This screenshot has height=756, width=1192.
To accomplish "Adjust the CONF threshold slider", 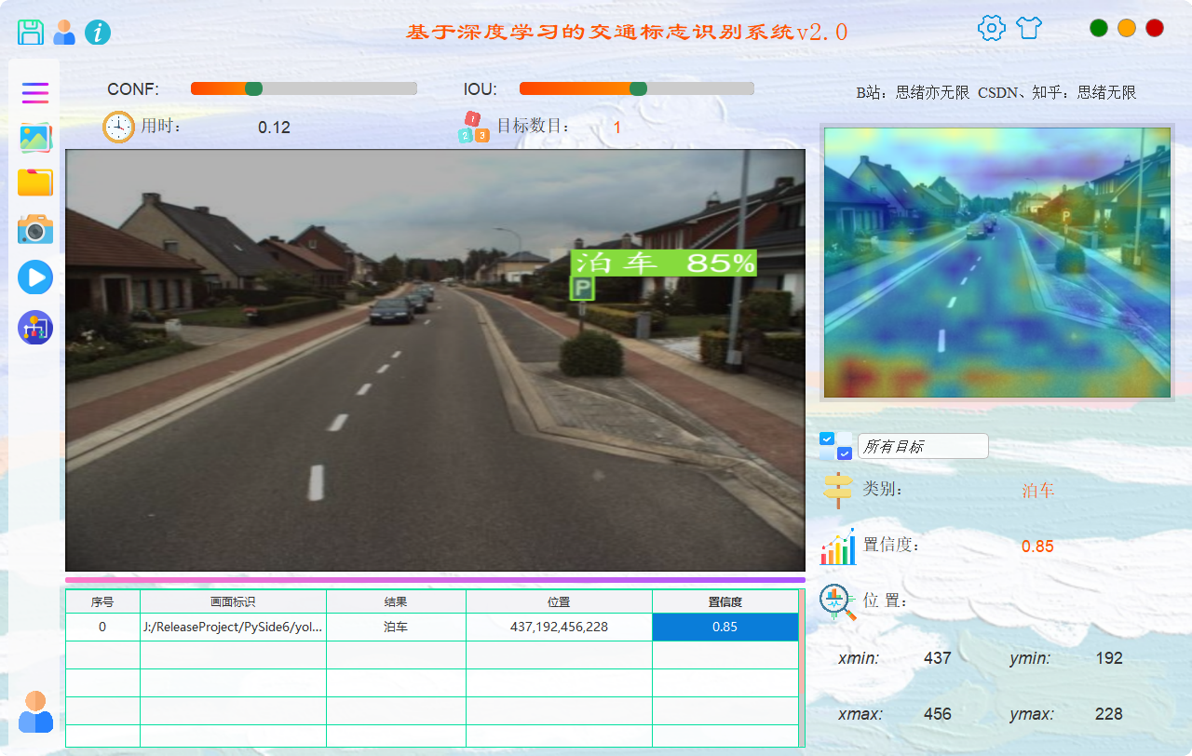I will point(253,88).
